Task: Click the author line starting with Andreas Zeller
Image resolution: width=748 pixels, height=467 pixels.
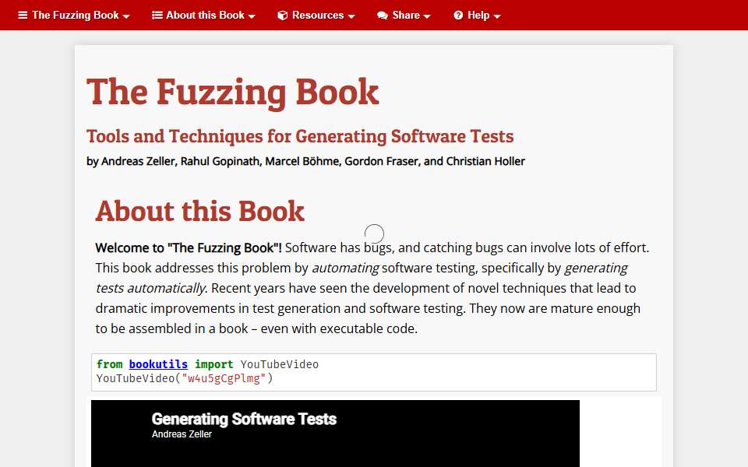Action: tap(305, 162)
